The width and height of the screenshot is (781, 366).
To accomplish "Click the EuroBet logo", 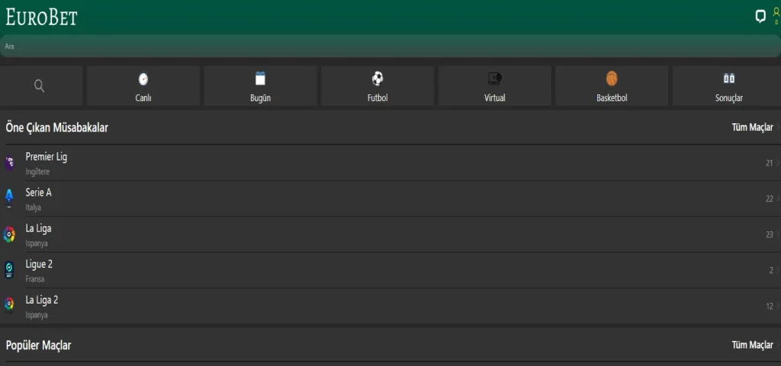I will coord(41,17).
